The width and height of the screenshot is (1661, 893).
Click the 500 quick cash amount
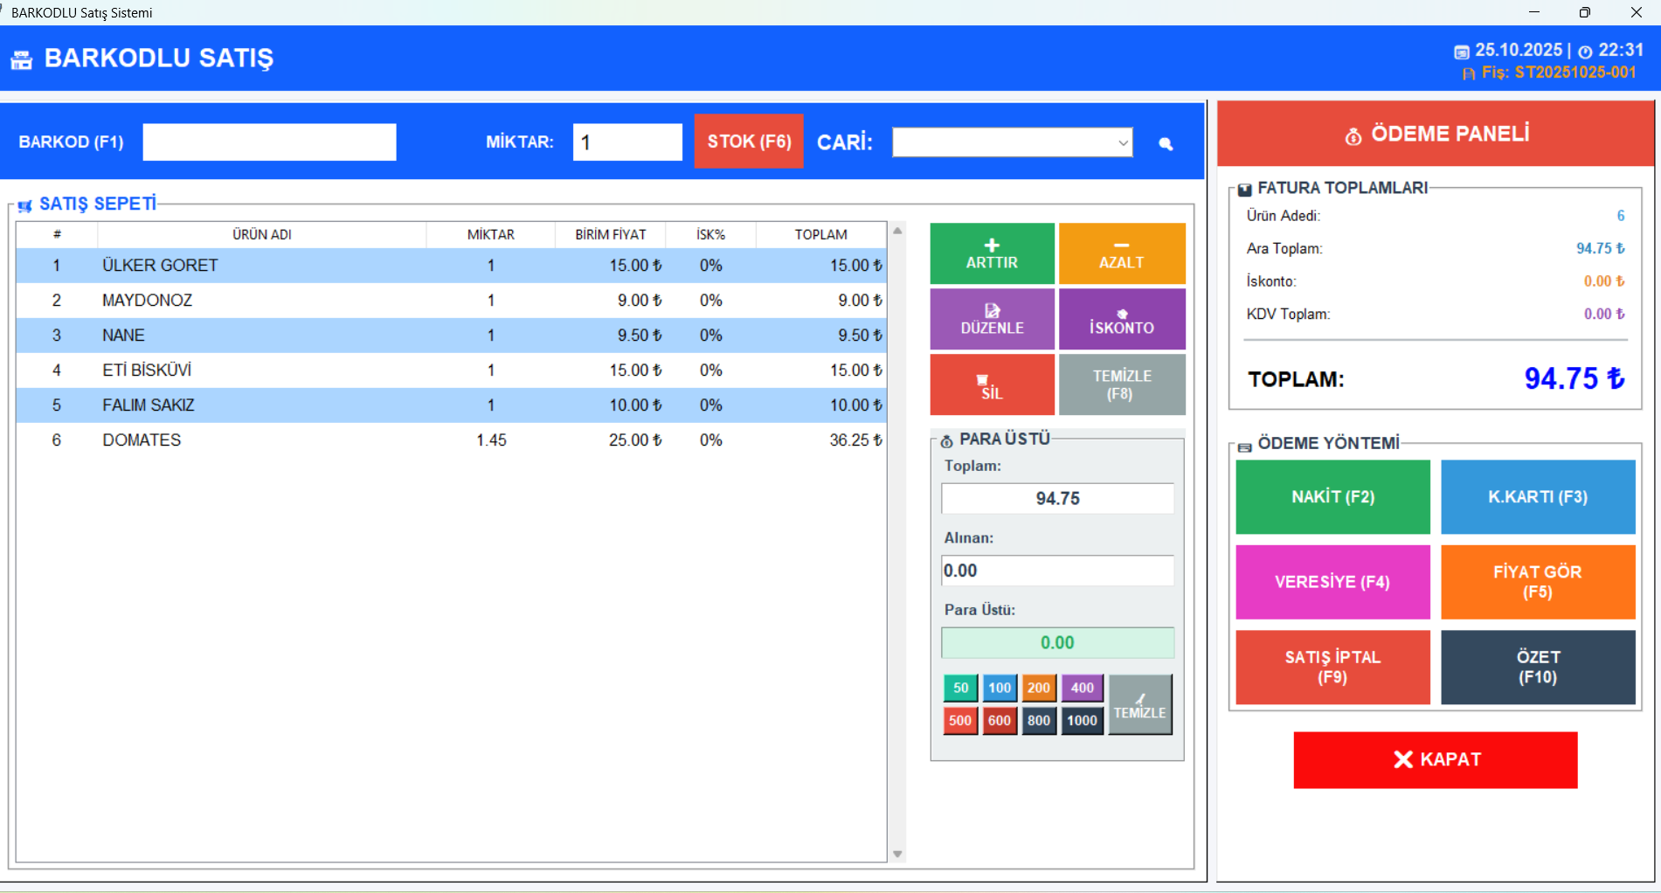coord(960,721)
